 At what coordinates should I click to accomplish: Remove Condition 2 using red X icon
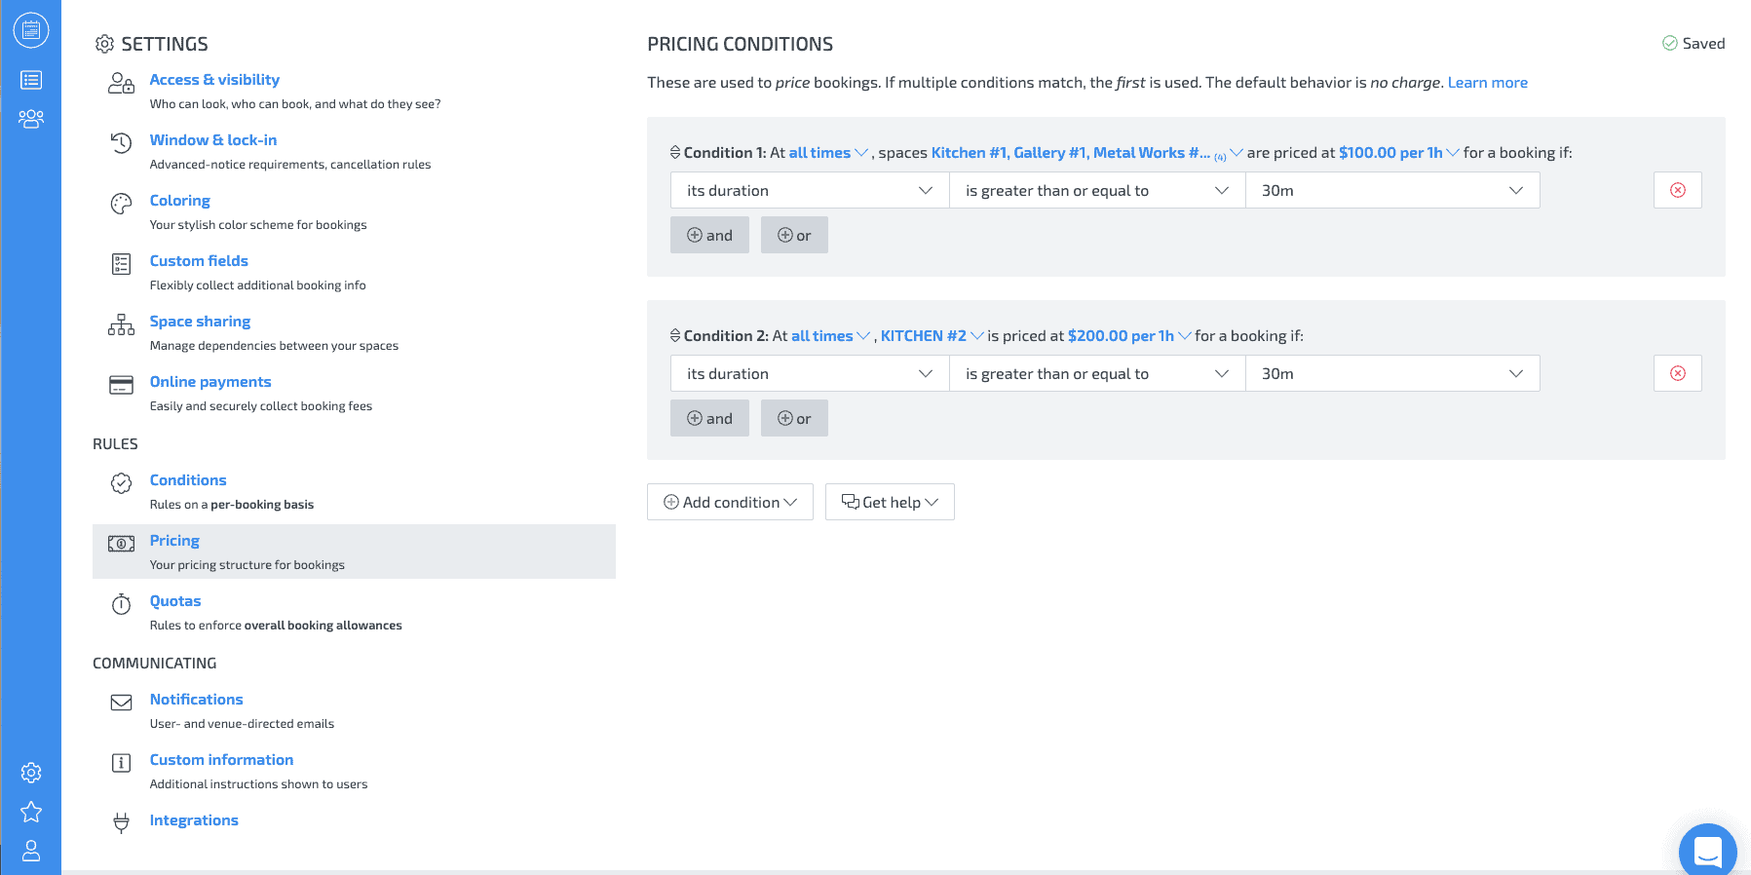point(1677,373)
